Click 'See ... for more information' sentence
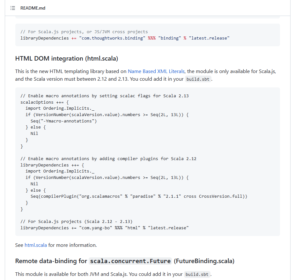Image resolution: width=302 pixels, height=280 pixels. pyautogui.click(x=56, y=245)
